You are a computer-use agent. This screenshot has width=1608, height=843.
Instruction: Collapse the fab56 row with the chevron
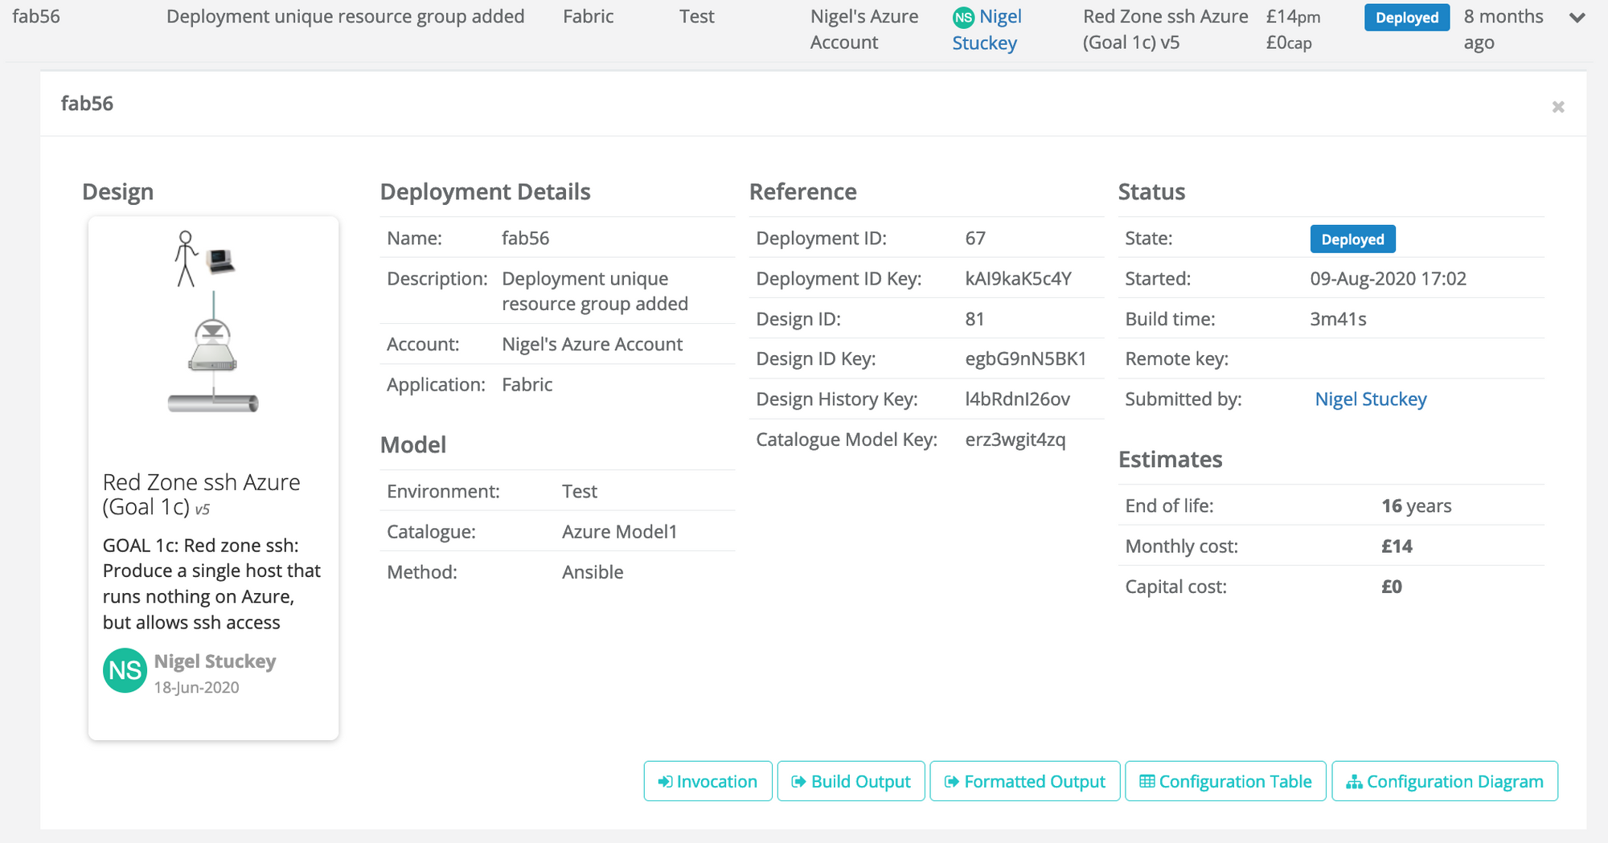(x=1577, y=18)
